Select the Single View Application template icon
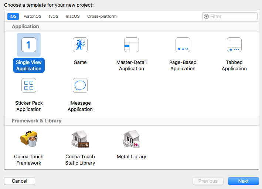 pyautogui.click(x=29, y=45)
